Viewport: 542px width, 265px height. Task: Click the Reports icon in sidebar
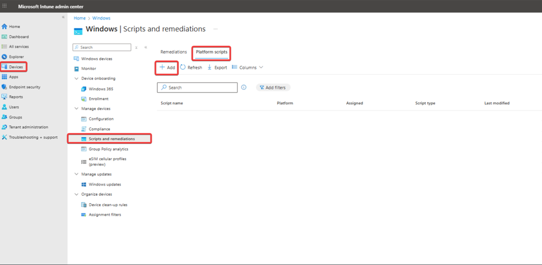4,97
